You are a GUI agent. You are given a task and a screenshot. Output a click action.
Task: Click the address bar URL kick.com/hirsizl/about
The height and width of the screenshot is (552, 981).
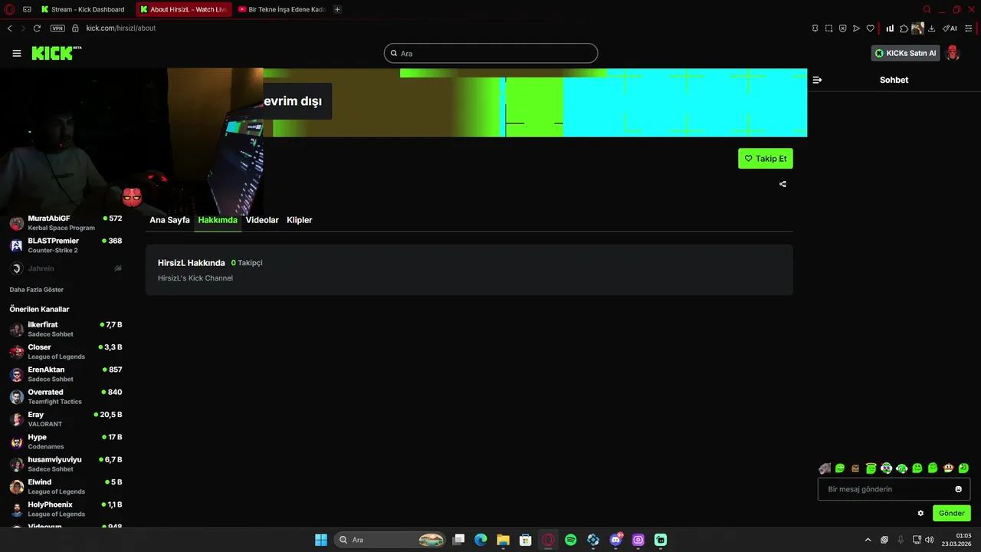pos(120,28)
